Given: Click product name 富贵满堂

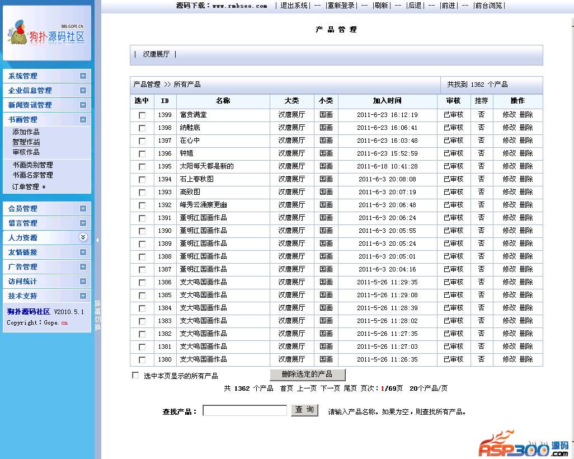Looking at the screenshot, I should point(193,115).
